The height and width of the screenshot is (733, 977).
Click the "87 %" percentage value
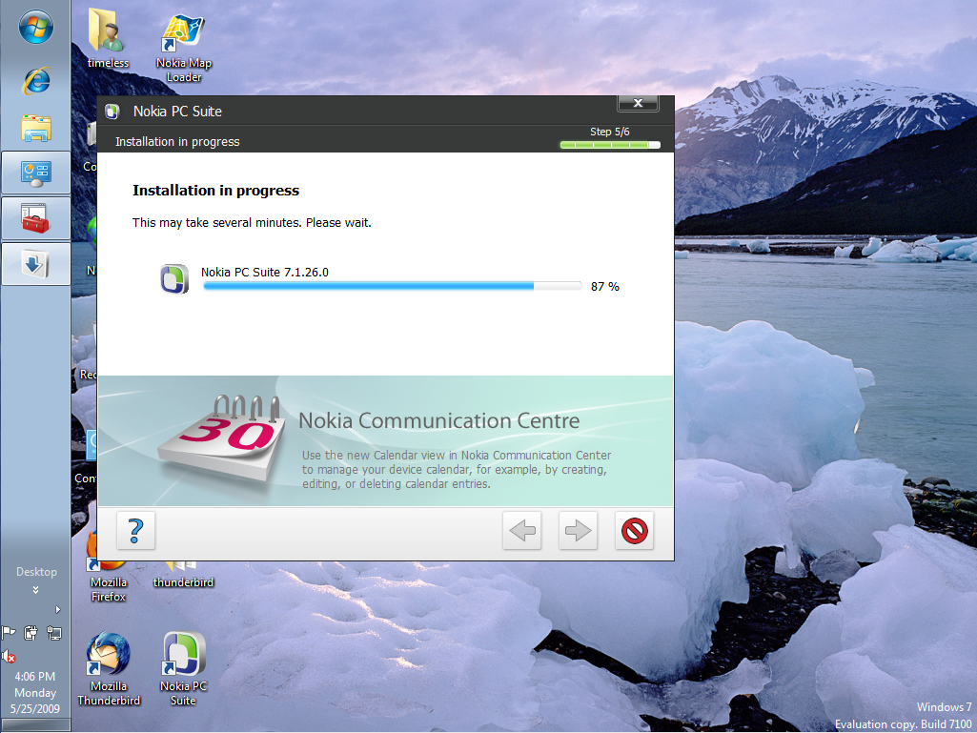[x=605, y=287]
